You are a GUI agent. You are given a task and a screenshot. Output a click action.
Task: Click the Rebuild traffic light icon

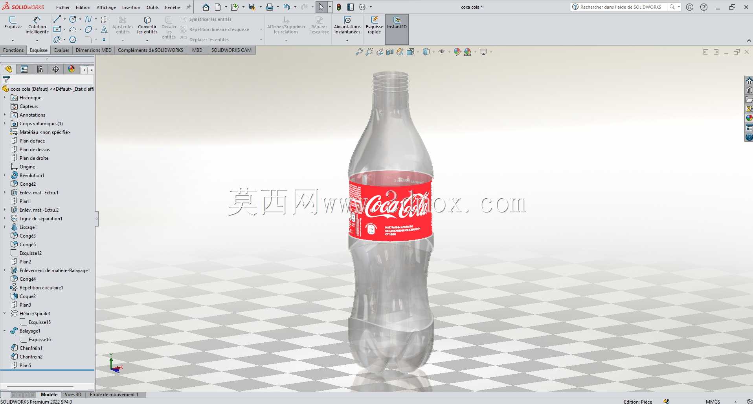(339, 7)
